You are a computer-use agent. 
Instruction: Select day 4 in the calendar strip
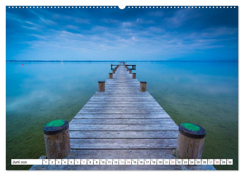(x=65, y=162)
